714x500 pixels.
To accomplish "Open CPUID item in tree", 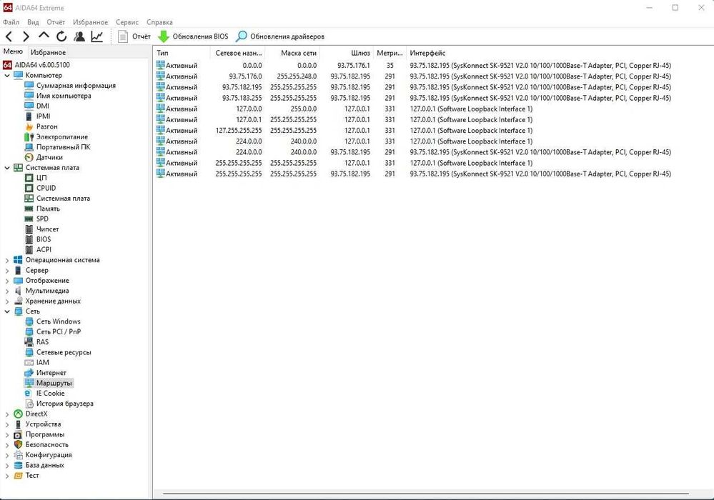I will coord(46,188).
